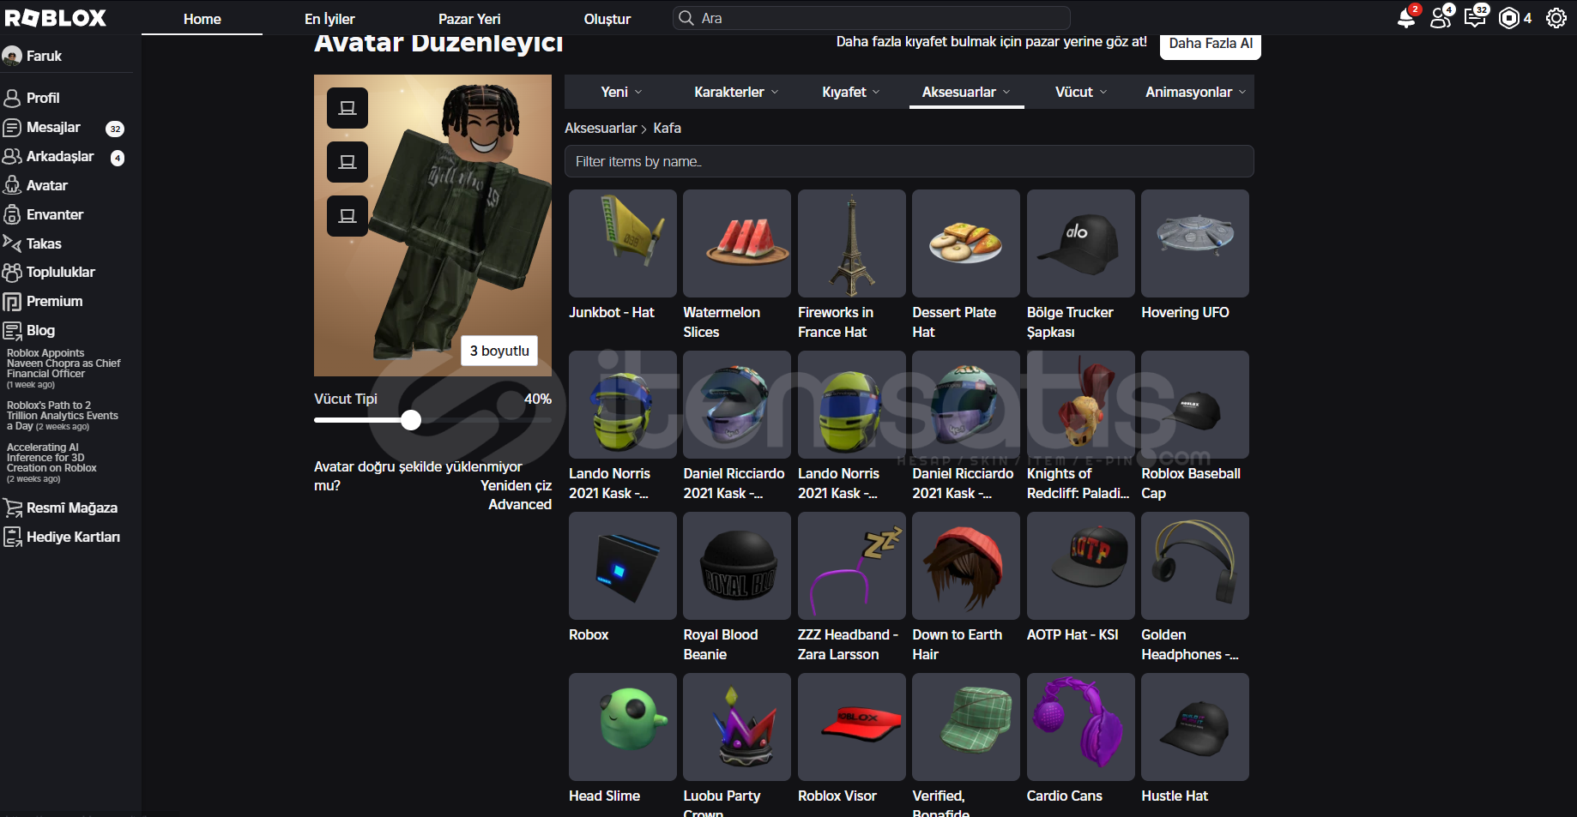Select the Hovering UFO item
This screenshot has width=1577, height=817.
1195,243
